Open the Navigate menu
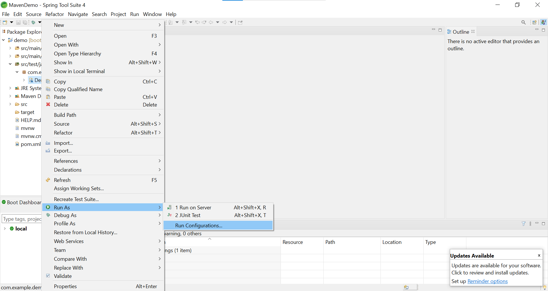The height and width of the screenshot is (291, 548). [78, 14]
